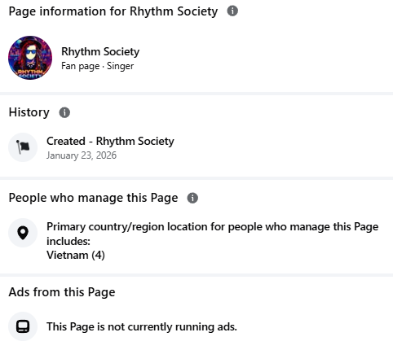Click info icon beside People who manage this Page
The image size is (393, 350).
click(x=192, y=198)
